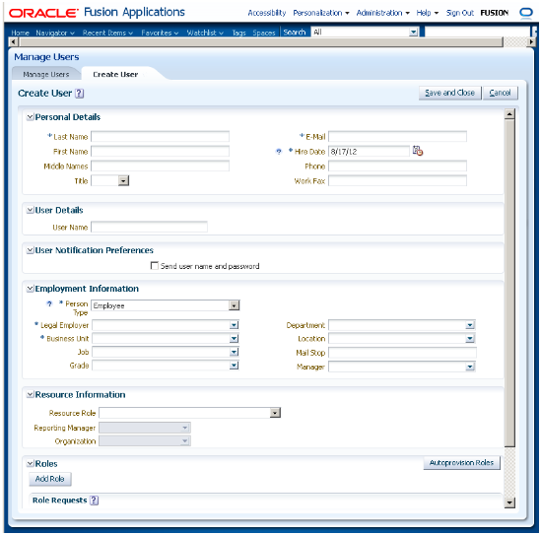Image resolution: width=541 pixels, height=535 pixels.
Task: Click the form scrollbar down arrow
Action: 509,502
